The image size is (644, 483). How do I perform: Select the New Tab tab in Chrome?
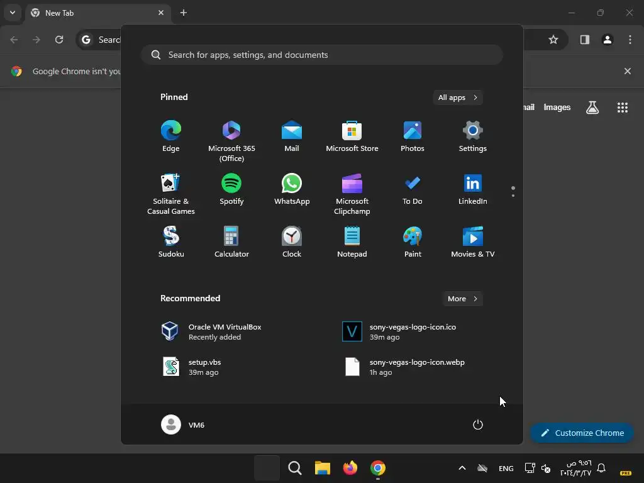click(x=97, y=13)
